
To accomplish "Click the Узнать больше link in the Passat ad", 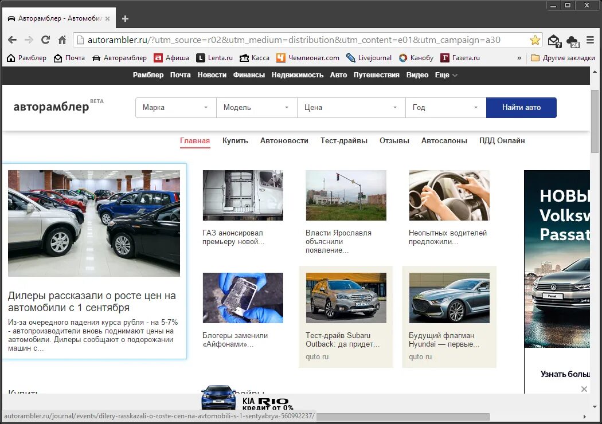I will pos(565,374).
